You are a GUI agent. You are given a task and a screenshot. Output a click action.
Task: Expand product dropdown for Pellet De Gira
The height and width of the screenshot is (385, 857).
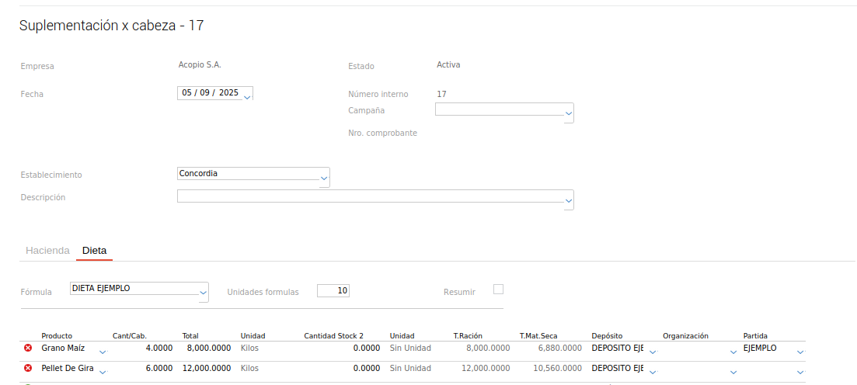pyautogui.click(x=103, y=372)
